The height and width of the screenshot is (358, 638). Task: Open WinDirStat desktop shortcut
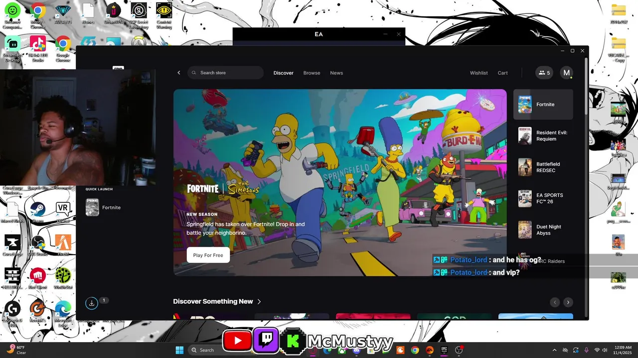63,277
